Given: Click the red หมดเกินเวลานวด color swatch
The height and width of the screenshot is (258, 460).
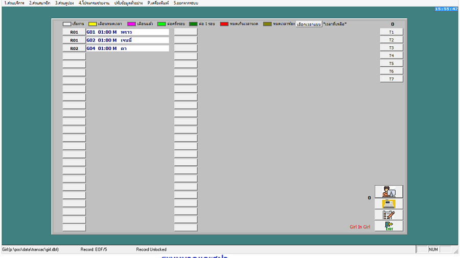Looking at the screenshot, I should (x=224, y=24).
